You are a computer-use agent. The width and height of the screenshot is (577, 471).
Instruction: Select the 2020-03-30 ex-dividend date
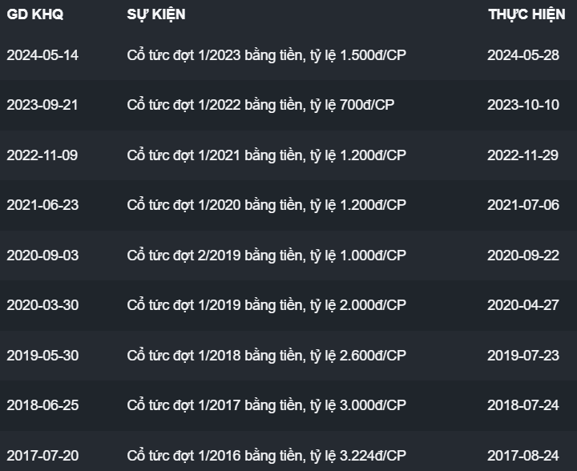point(42,305)
